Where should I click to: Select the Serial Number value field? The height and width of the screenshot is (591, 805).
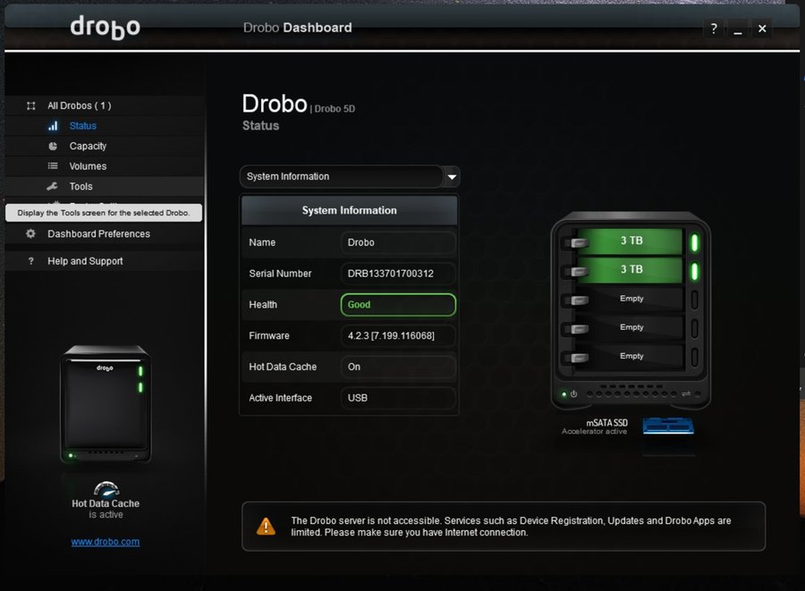coord(398,274)
